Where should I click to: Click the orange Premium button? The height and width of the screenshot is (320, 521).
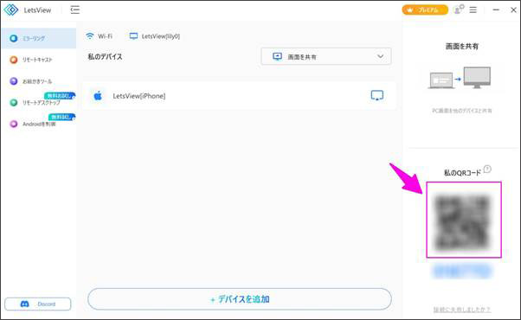(x=425, y=10)
